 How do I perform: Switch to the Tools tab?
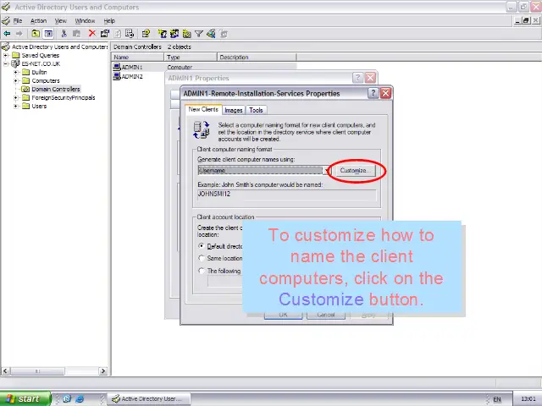tap(256, 110)
